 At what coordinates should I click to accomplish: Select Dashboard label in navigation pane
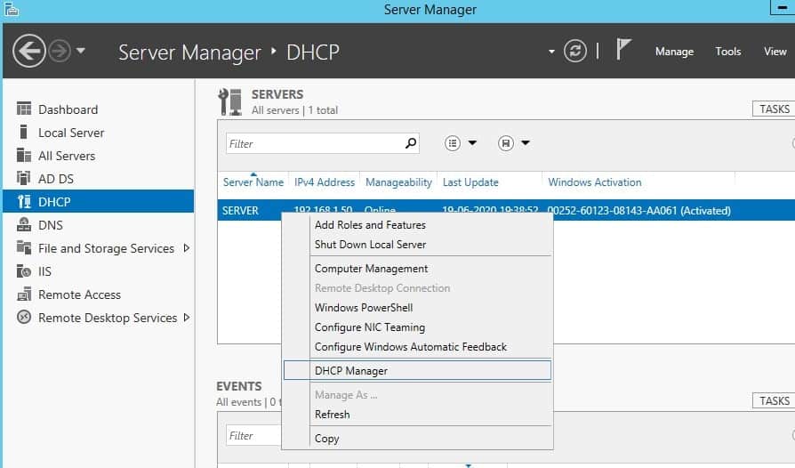(x=68, y=109)
